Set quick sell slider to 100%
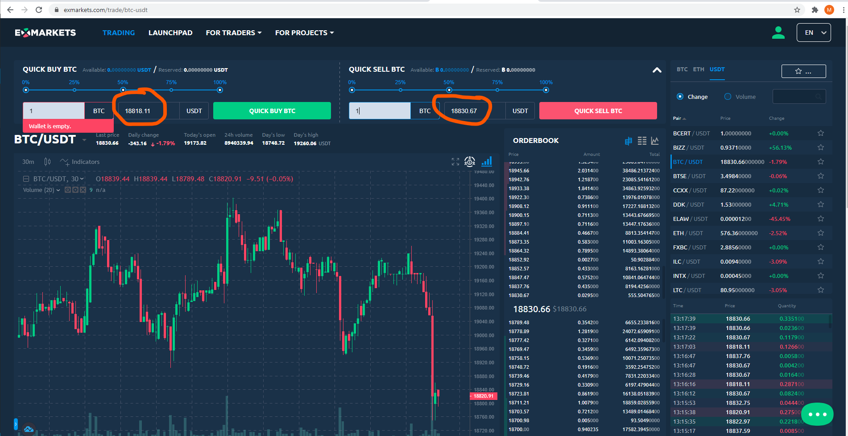This screenshot has height=436, width=848. pyautogui.click(x=546, y=90)
